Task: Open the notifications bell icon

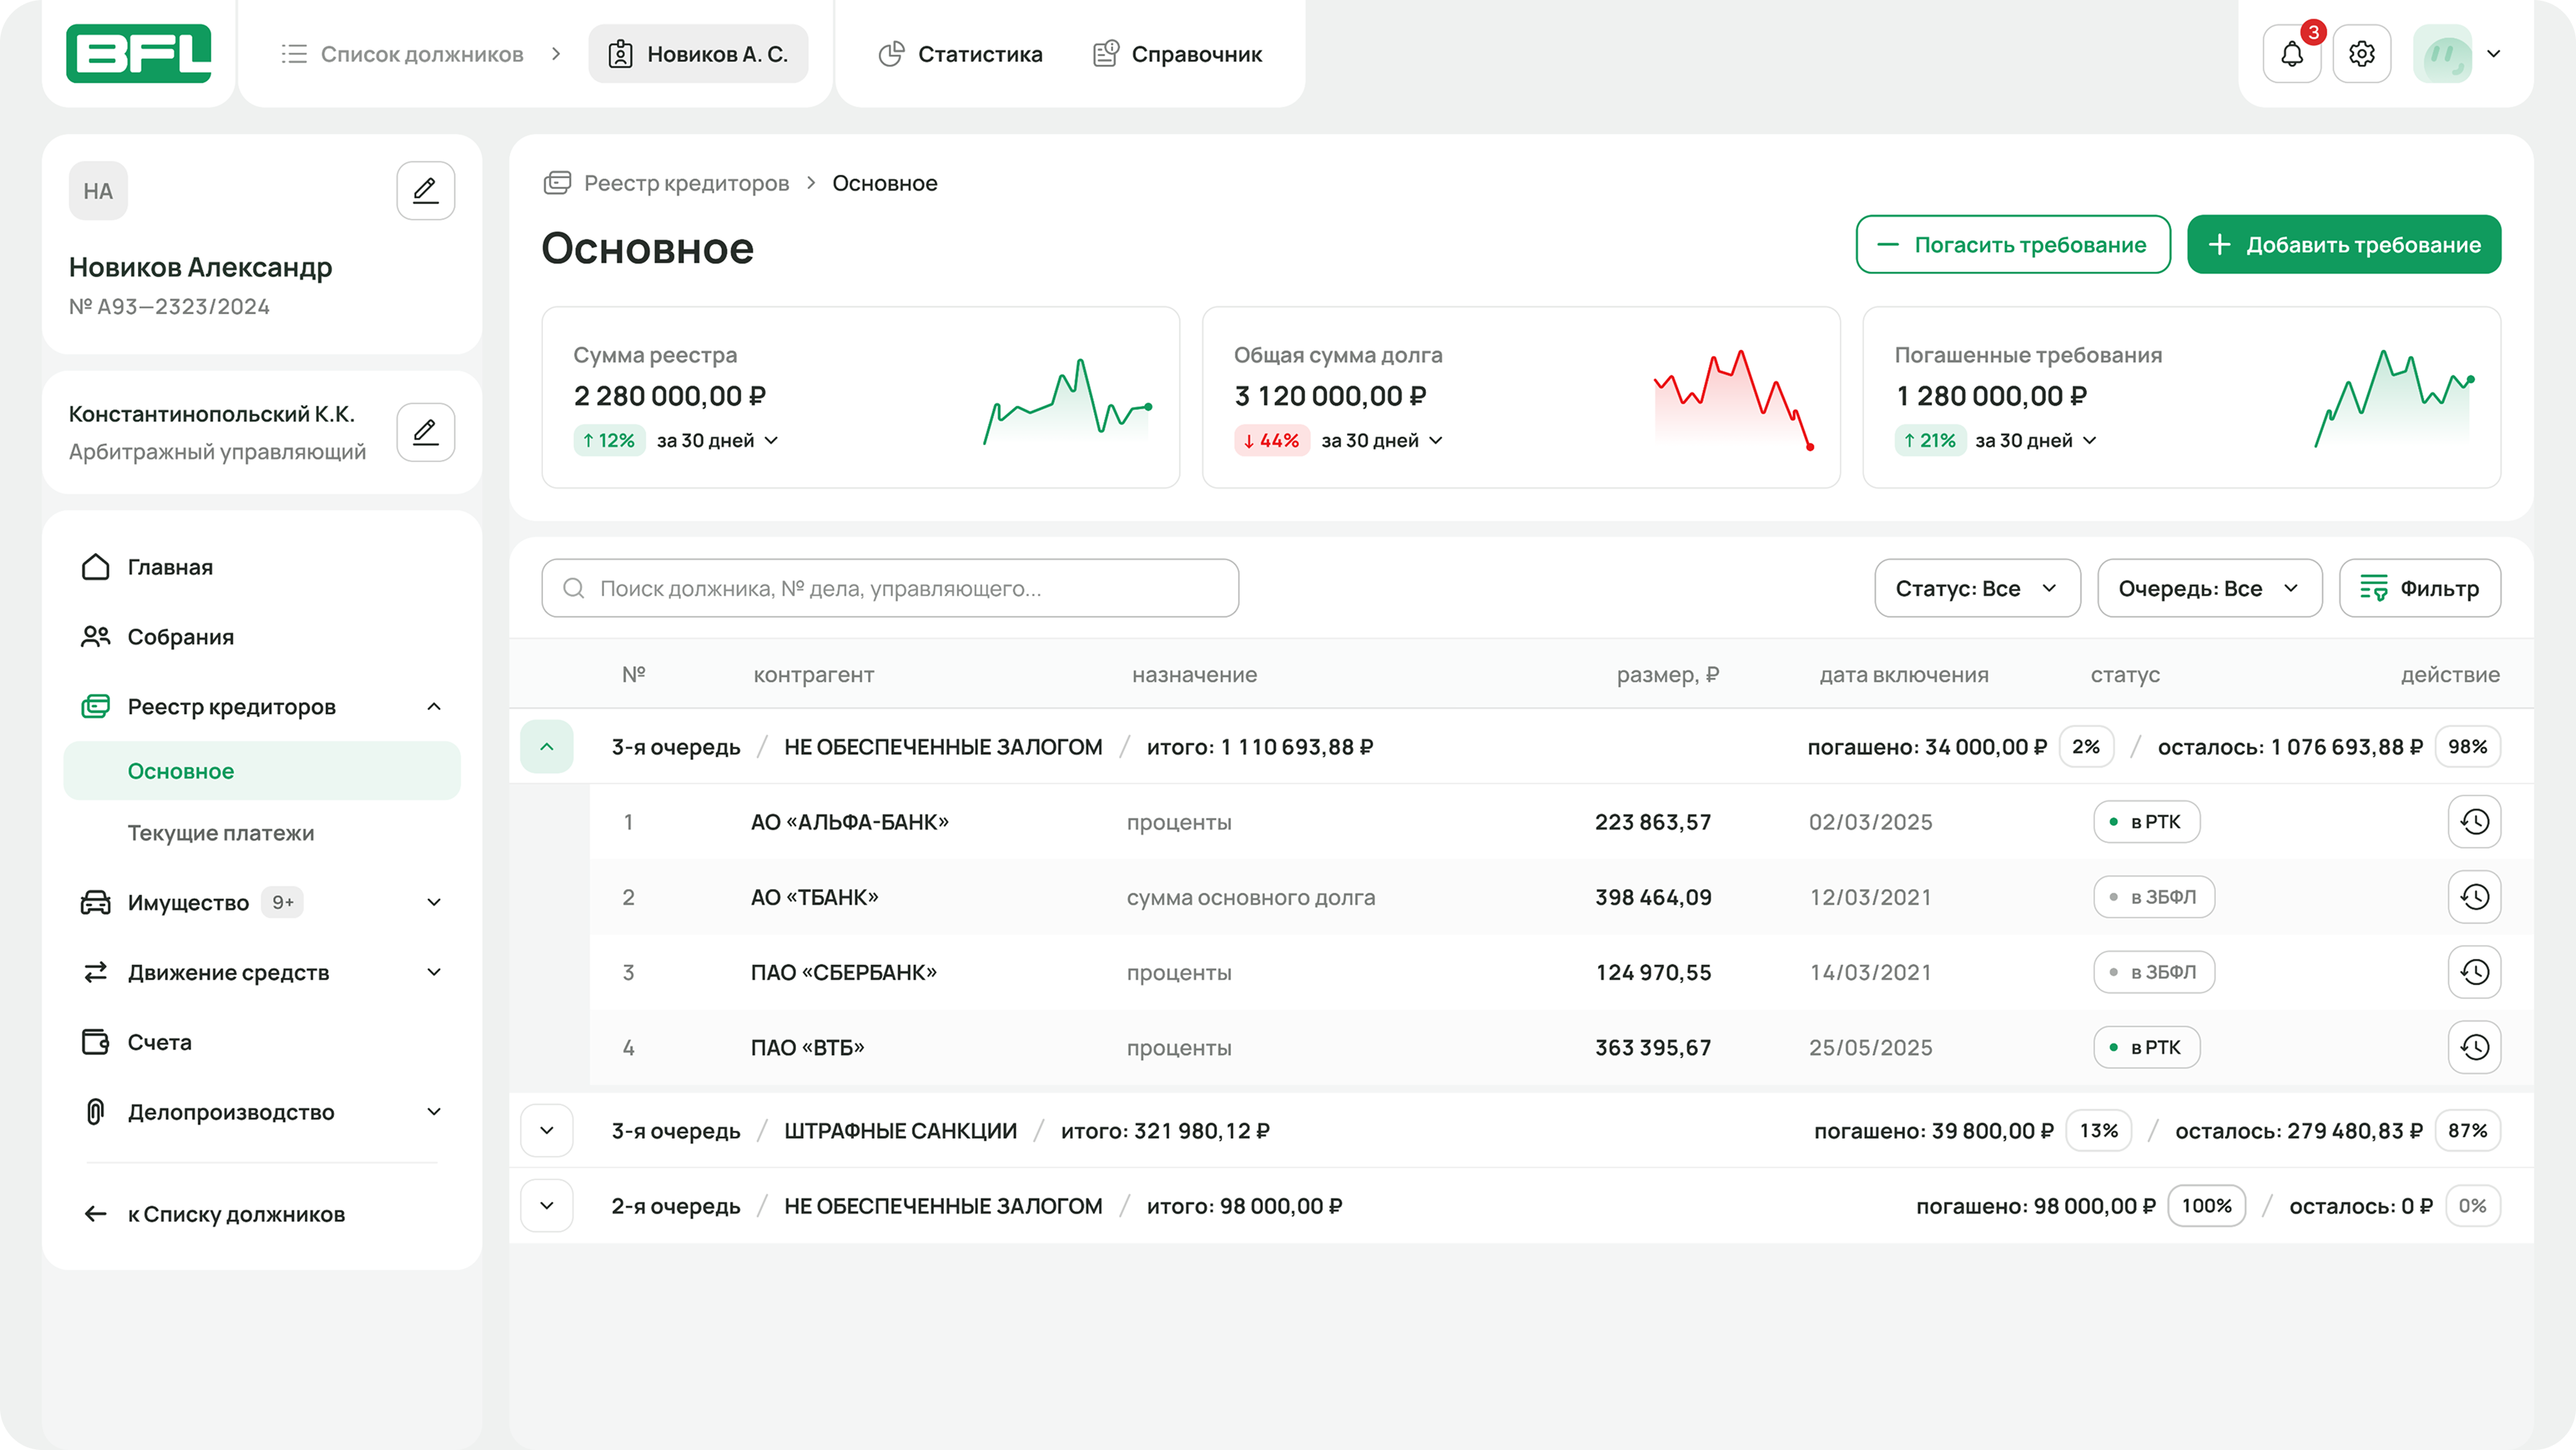Action: pos(2291,54)
